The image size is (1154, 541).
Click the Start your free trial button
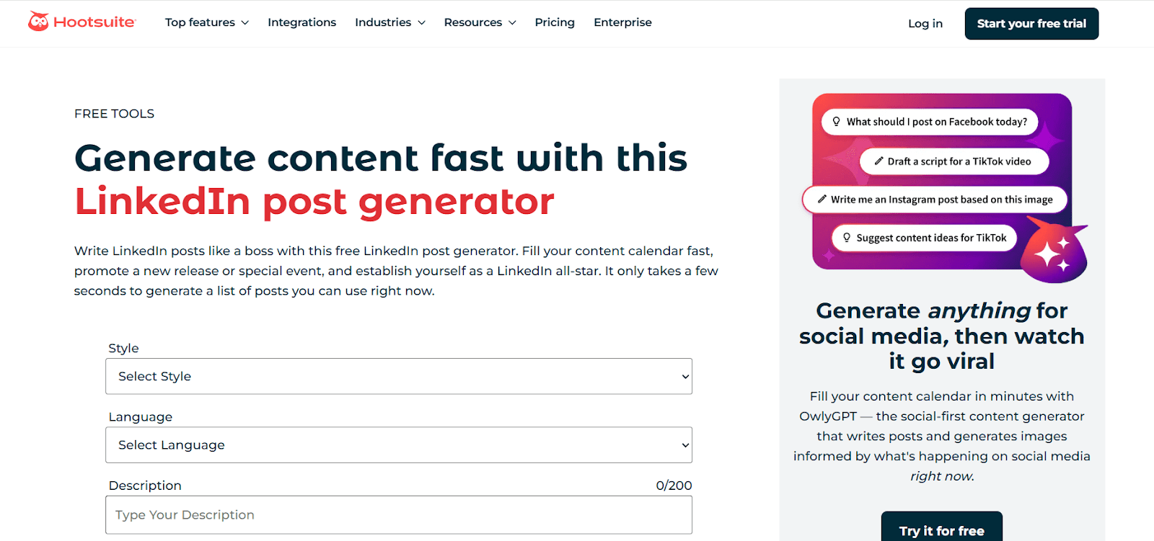pos(1031,23)
